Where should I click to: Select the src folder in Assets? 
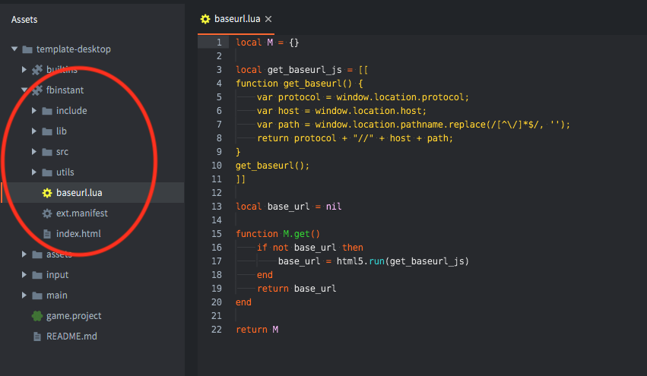tap(62, 152)
